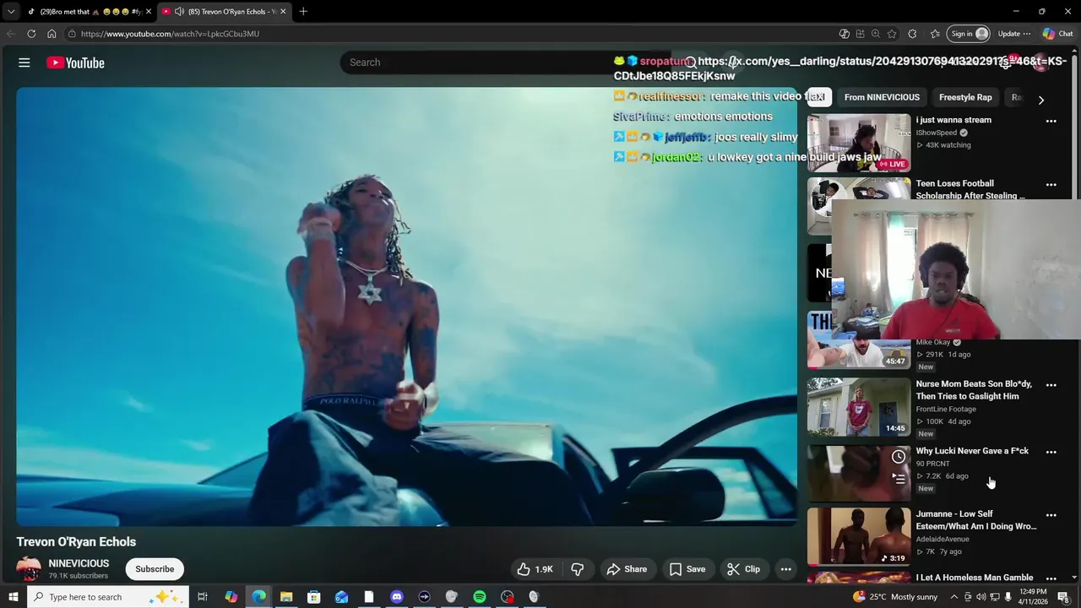Screen dimensions: 1081x608
Task: Show hidden system tray icons
Action: 954,597
